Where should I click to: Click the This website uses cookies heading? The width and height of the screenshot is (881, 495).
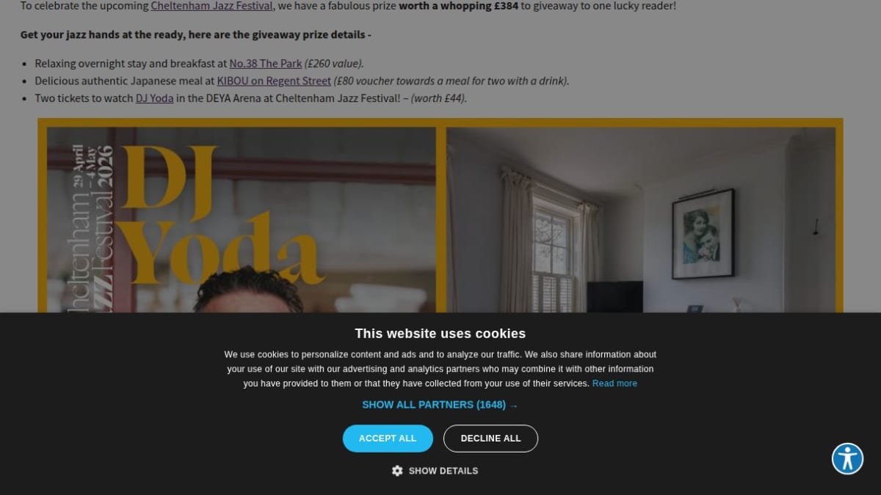point(440,334)
